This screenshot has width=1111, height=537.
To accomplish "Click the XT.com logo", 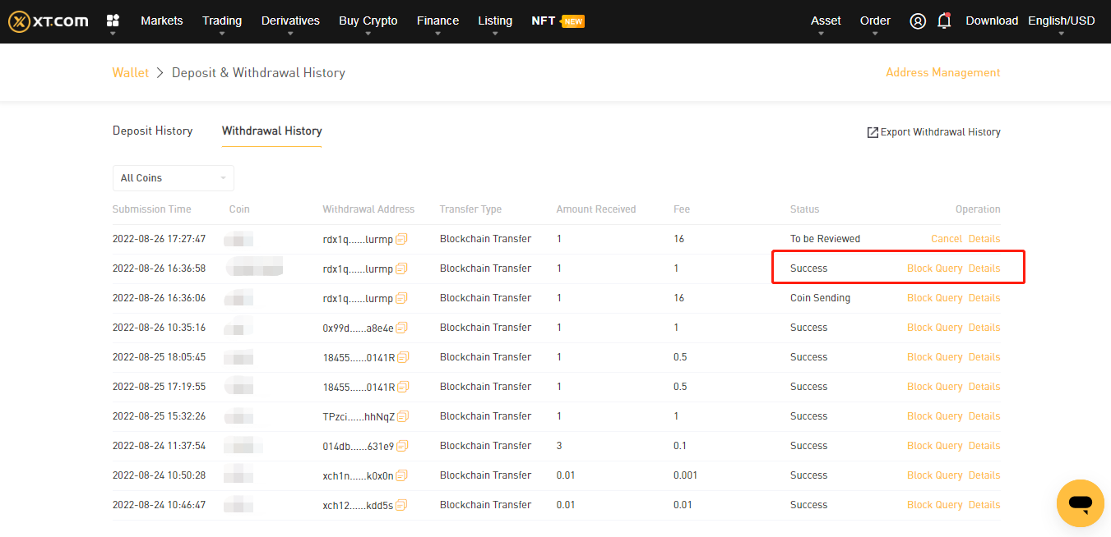I will click(49, 21).
